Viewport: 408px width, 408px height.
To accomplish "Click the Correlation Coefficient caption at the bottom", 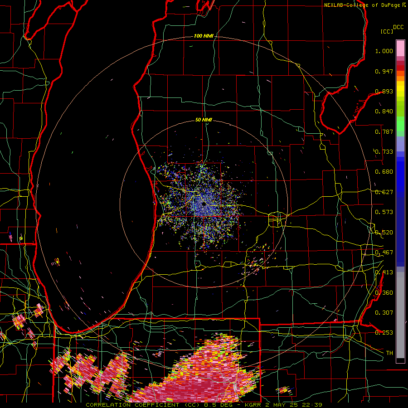I will tap(204, 405).
